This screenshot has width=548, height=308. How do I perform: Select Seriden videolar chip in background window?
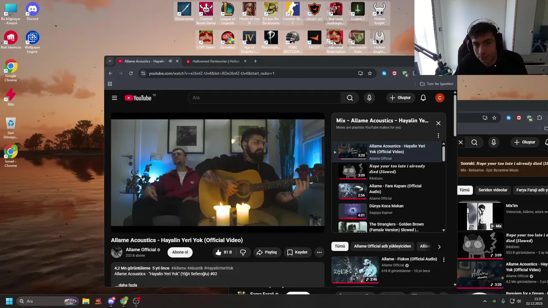pos(493,190)
